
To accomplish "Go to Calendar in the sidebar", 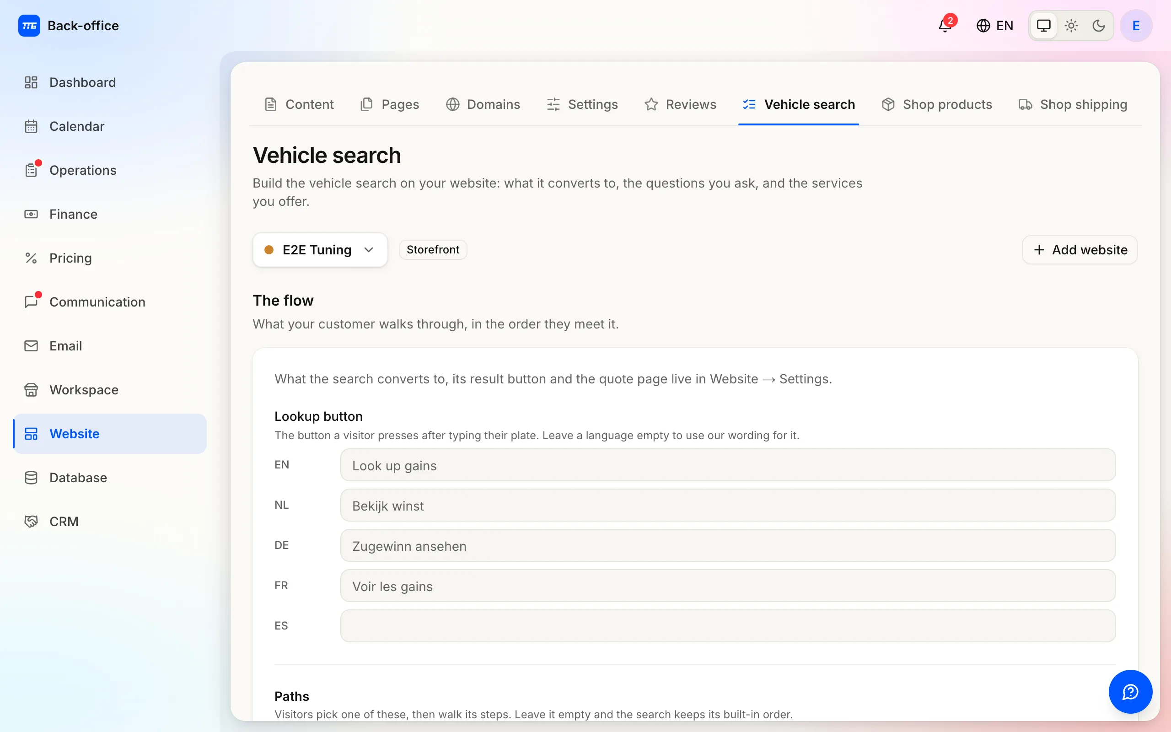I will (x=110, y=126).
